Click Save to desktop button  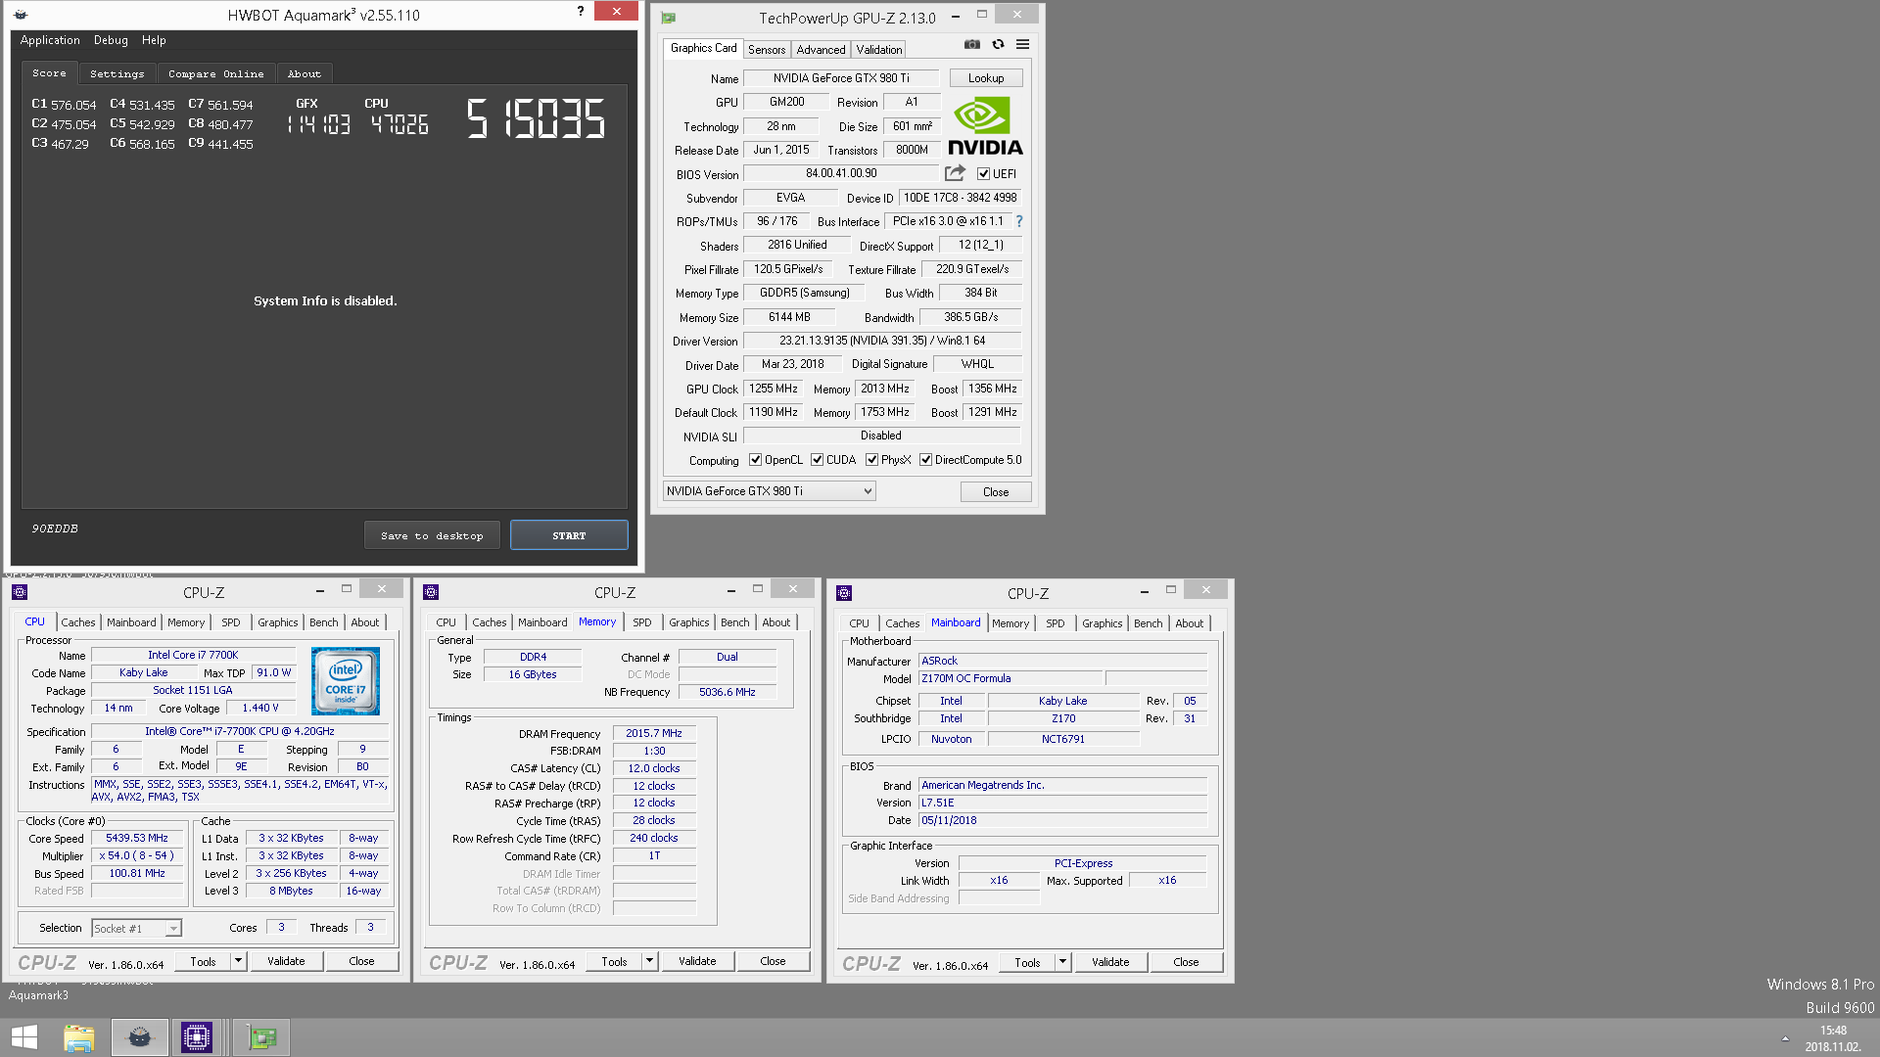pos(432,535)
